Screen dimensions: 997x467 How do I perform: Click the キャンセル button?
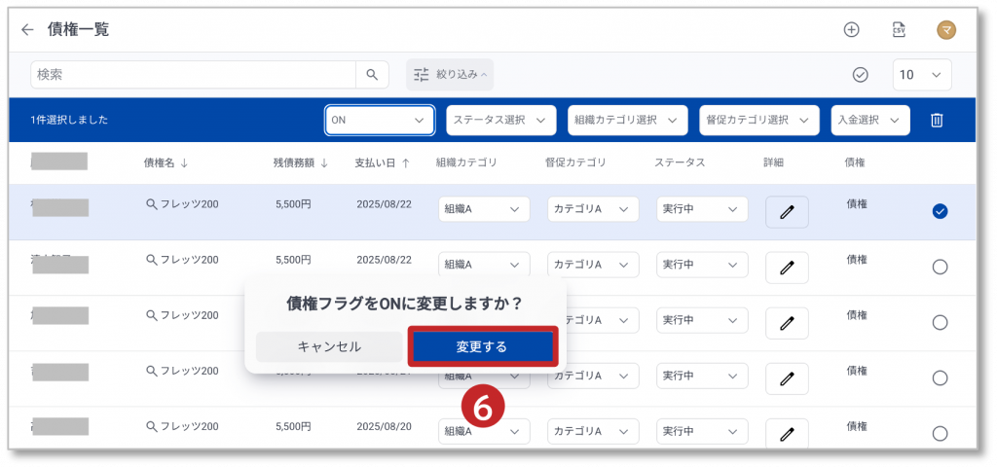tap(328, 346)
